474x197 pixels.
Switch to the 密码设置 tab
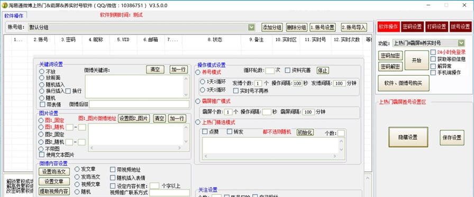pyautogui.click(x=412, y=26)
